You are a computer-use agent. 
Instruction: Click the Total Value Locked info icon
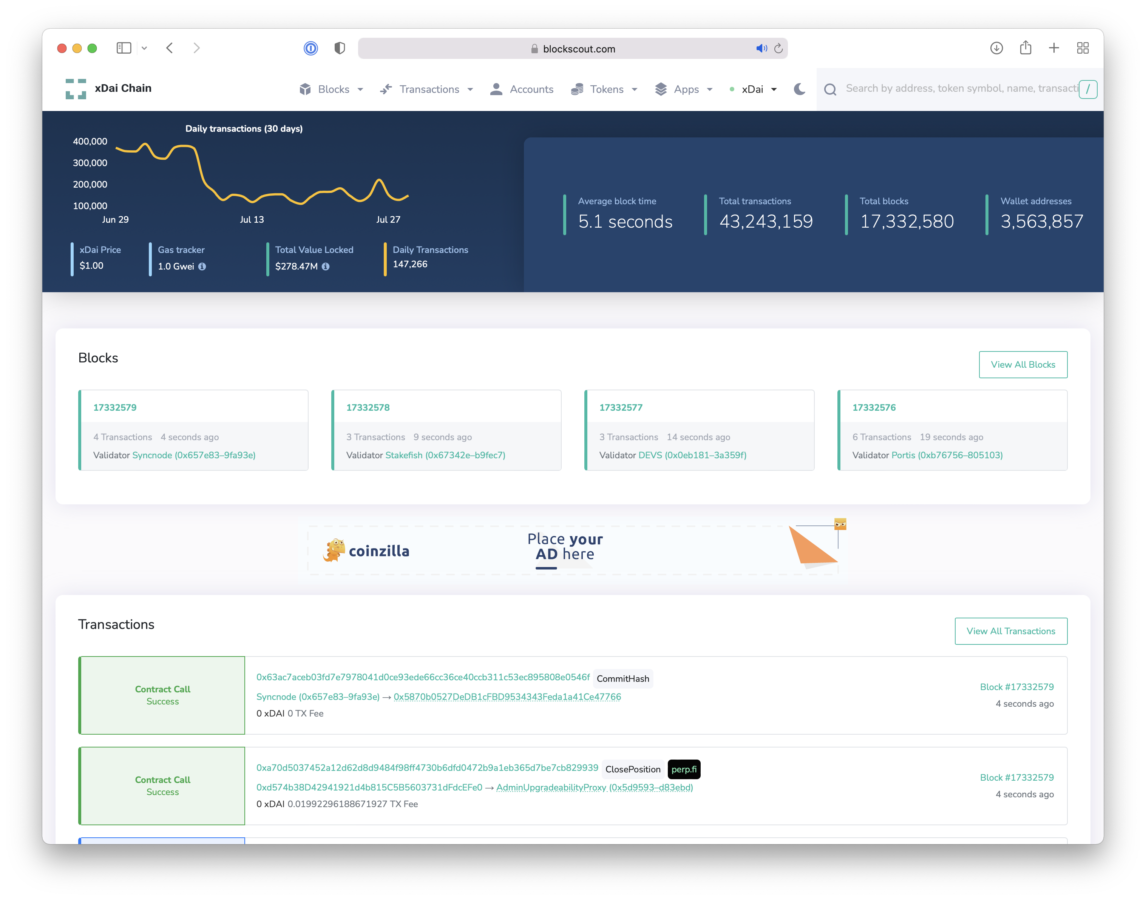(x=326, y=267)
